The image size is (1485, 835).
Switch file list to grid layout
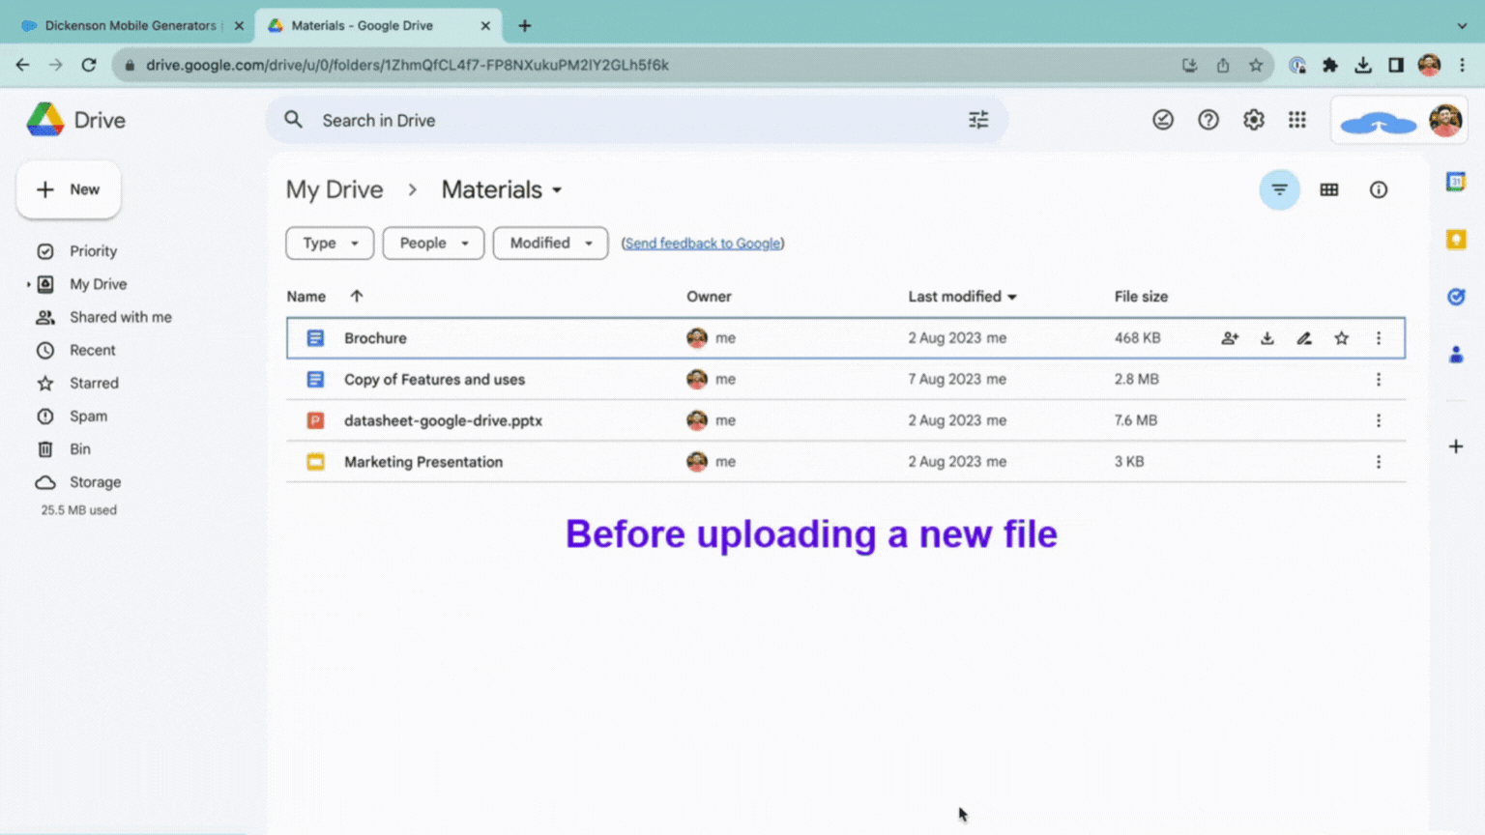1329,189
